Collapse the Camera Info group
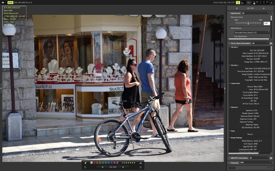Screen dimensions: 275x171 [x=230, y=83]
